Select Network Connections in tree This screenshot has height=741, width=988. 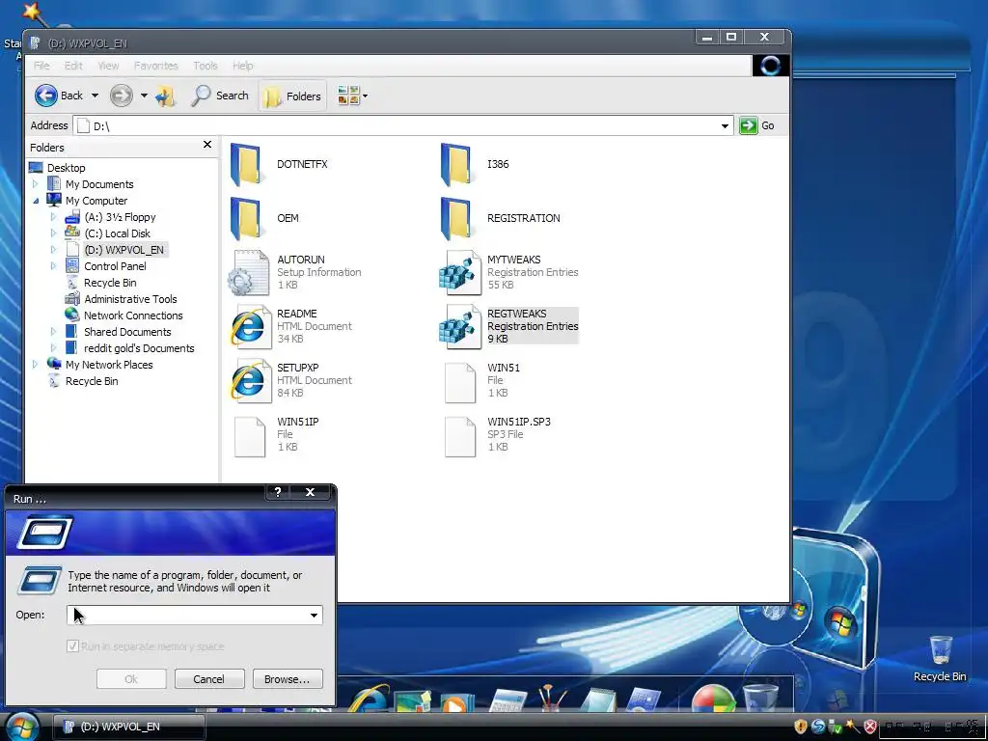point(133,316)
